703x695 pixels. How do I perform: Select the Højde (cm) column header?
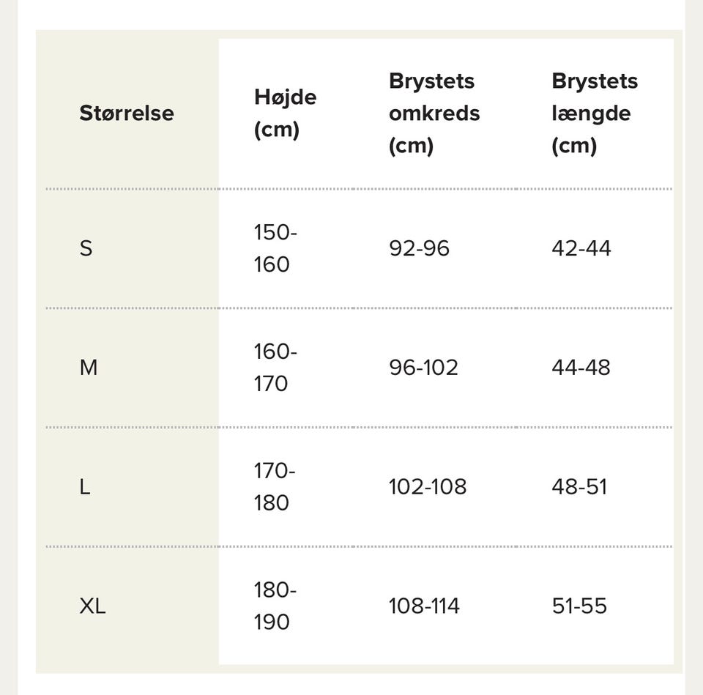click(x=285, y=114)
